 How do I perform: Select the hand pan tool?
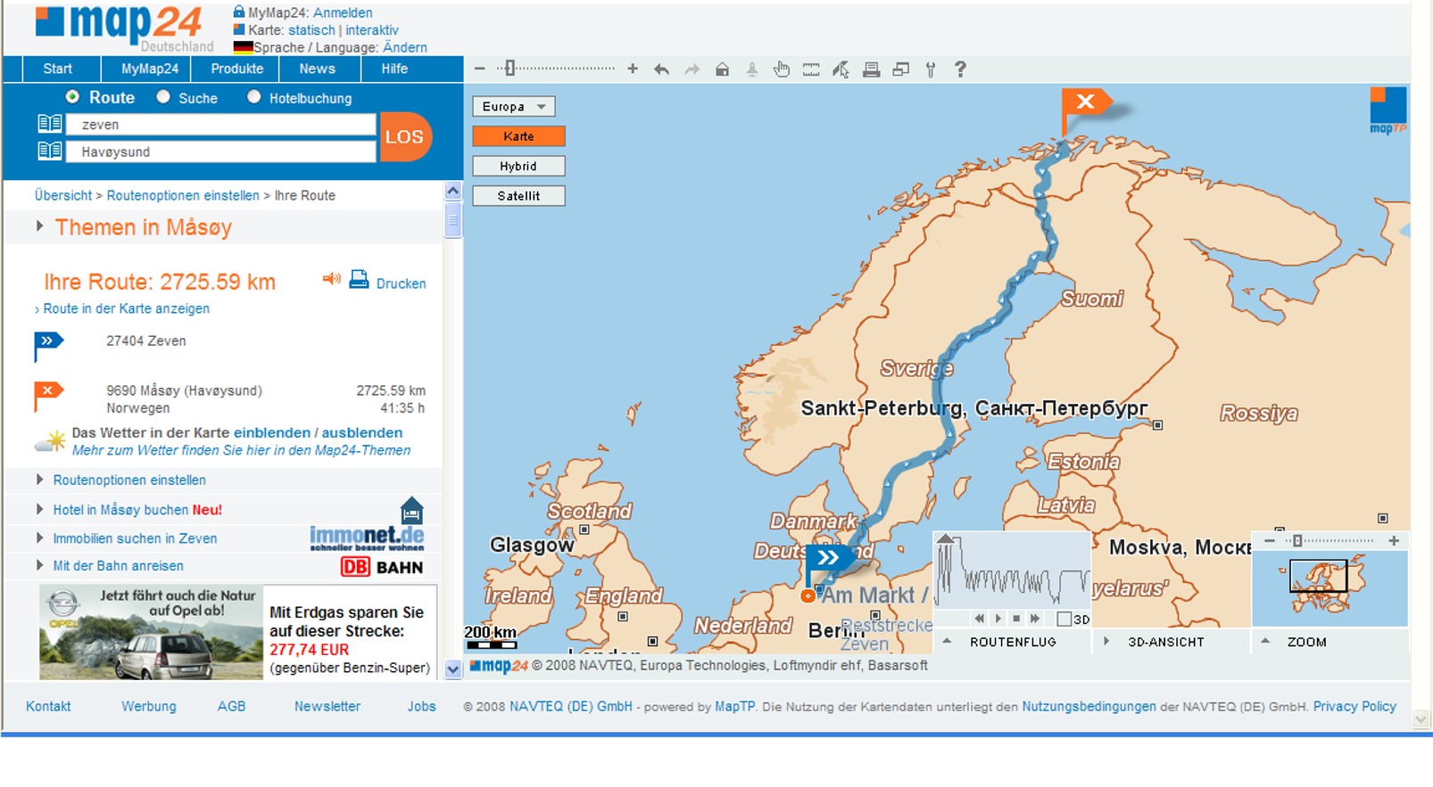click(781, 70)
